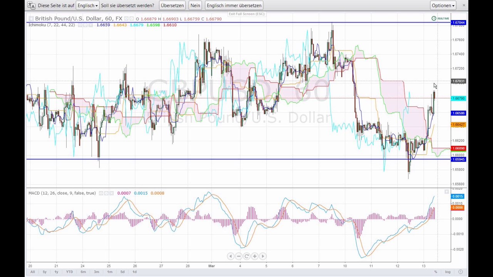493x277 pixels.
Task: Open the clock timezone icon in bottom bar
Action: click(461, 272)
